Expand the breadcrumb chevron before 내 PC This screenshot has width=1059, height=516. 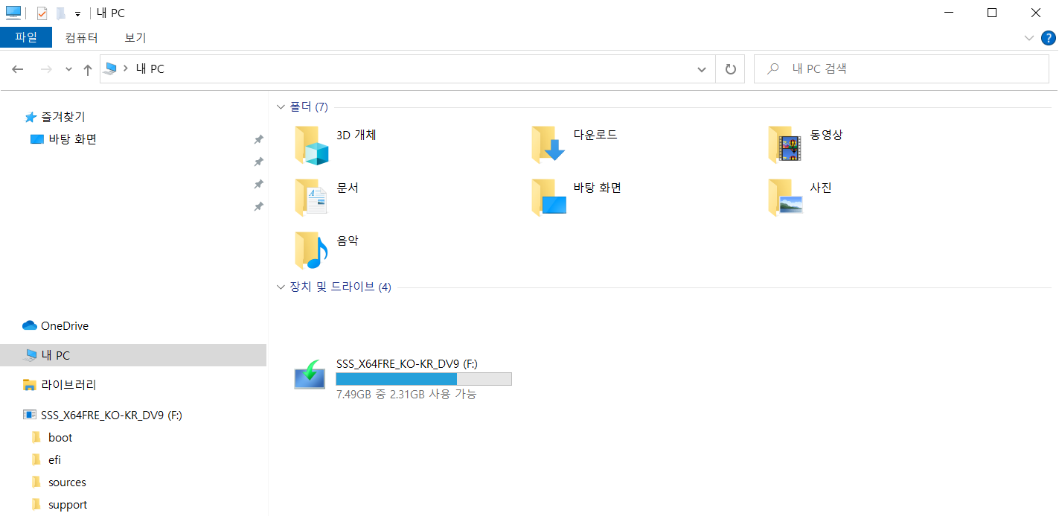[x=126, y=69]
